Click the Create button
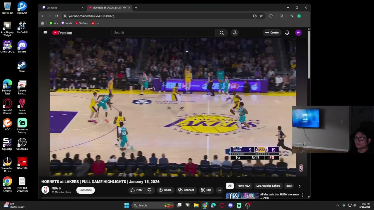 (x=272, y=33)
